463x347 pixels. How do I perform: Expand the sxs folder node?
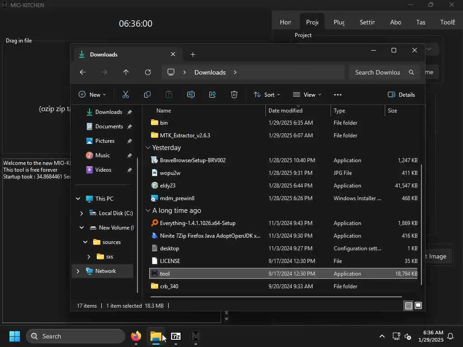point(89,257)
